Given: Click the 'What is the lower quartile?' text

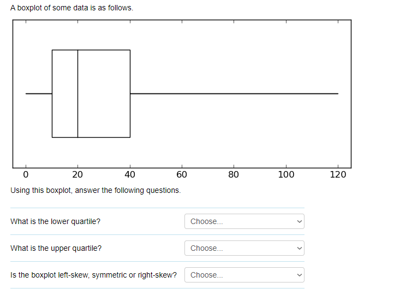Looking at the screenshot, I should click(x=56, y=221).
